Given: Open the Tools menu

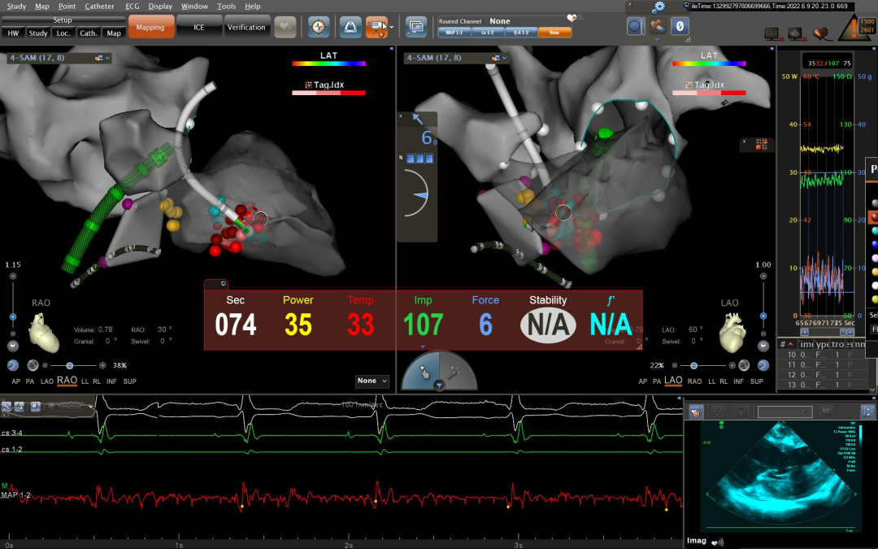Looking at the screenshot, I should point(226,7).
